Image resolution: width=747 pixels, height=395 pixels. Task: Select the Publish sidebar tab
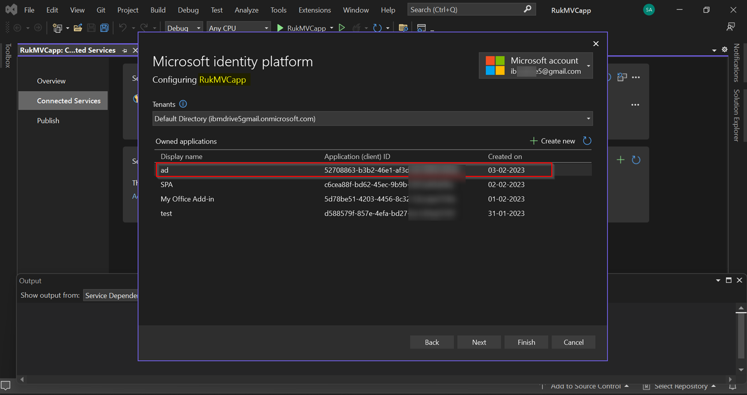48,121
